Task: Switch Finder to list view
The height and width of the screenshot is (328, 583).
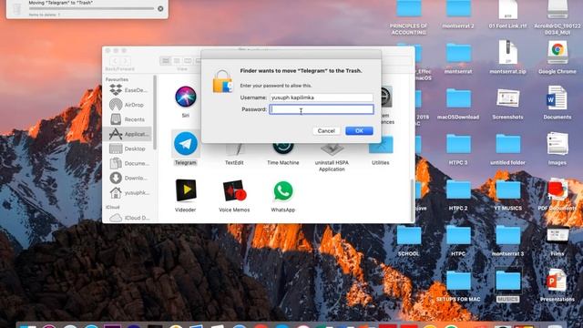Action: click(x=177, y=61)
